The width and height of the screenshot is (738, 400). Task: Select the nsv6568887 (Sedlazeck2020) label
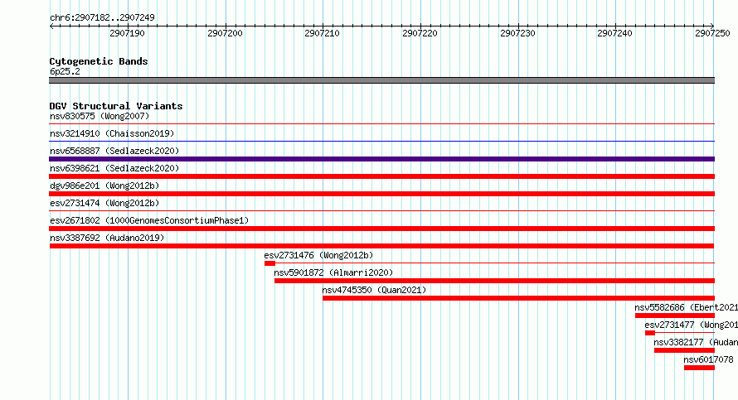click(x=114, y=151)
